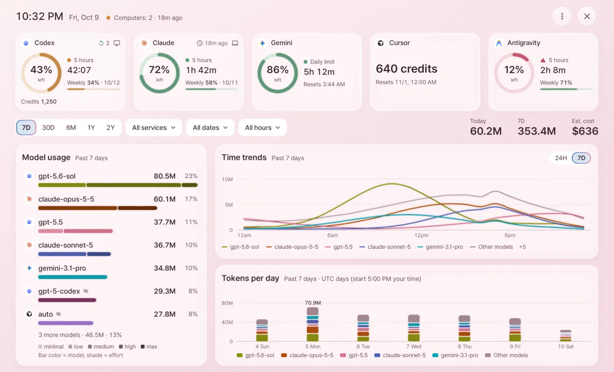This screenshot has width=614, height=372.
Task: Switch Time trends to 7D view
Action: coord(581,158)
